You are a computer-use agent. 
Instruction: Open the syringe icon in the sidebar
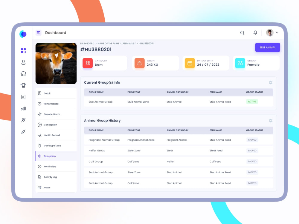[23, 132]
